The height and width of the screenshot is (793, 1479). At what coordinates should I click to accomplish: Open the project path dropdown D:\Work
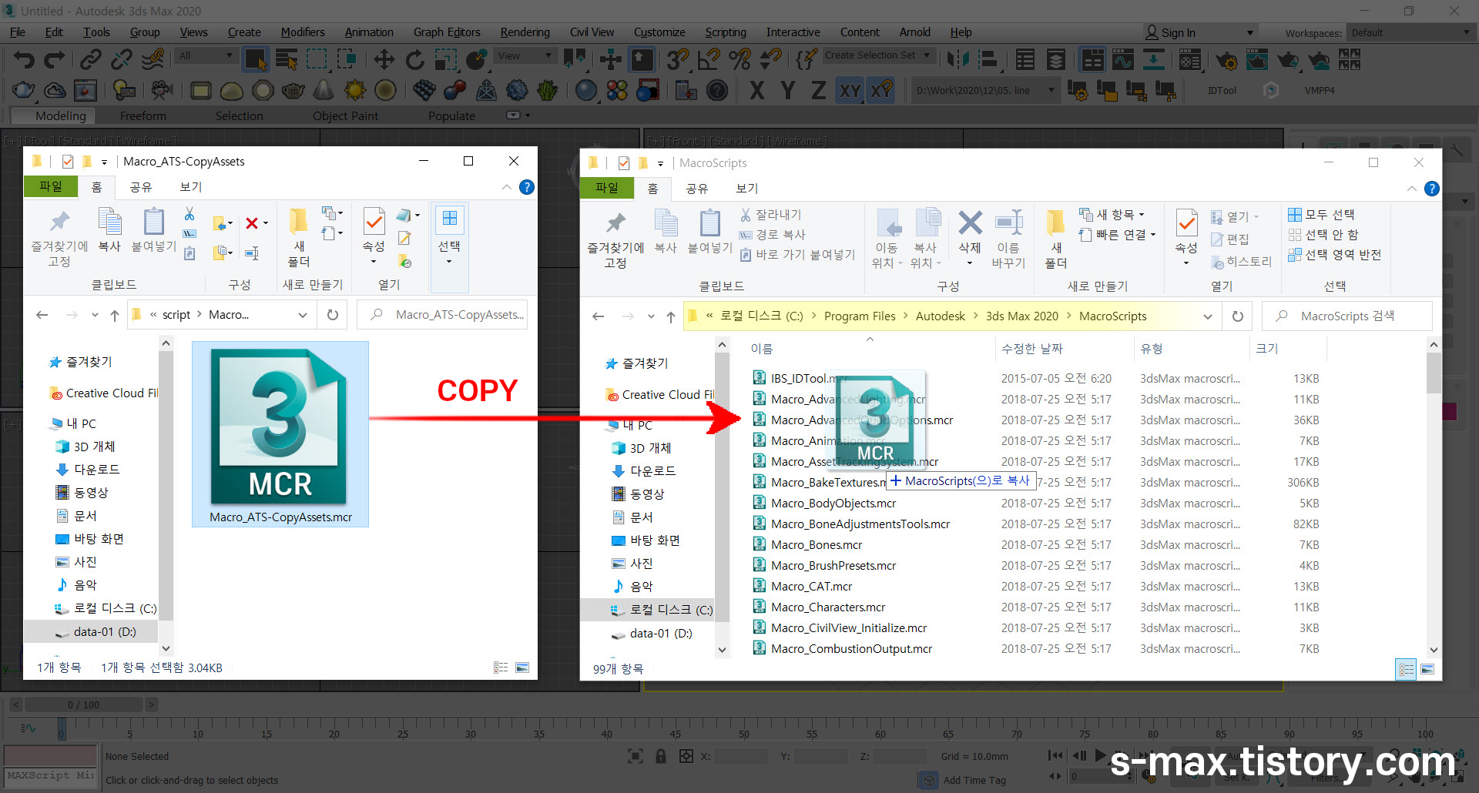click(984, 90)
